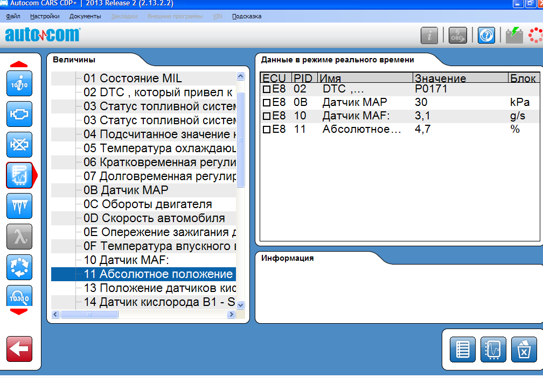Screen dimensions: 543x378
Task: Click the list scroll down arrow
Action: (240, 305)
